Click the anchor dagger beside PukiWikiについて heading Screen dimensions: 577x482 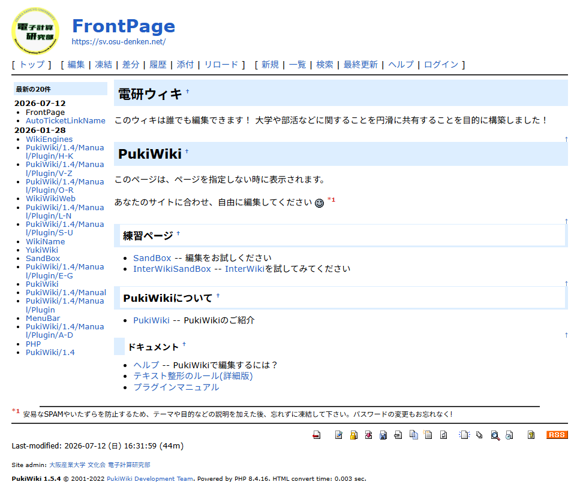pyautogui.click(x=218, y=295)
